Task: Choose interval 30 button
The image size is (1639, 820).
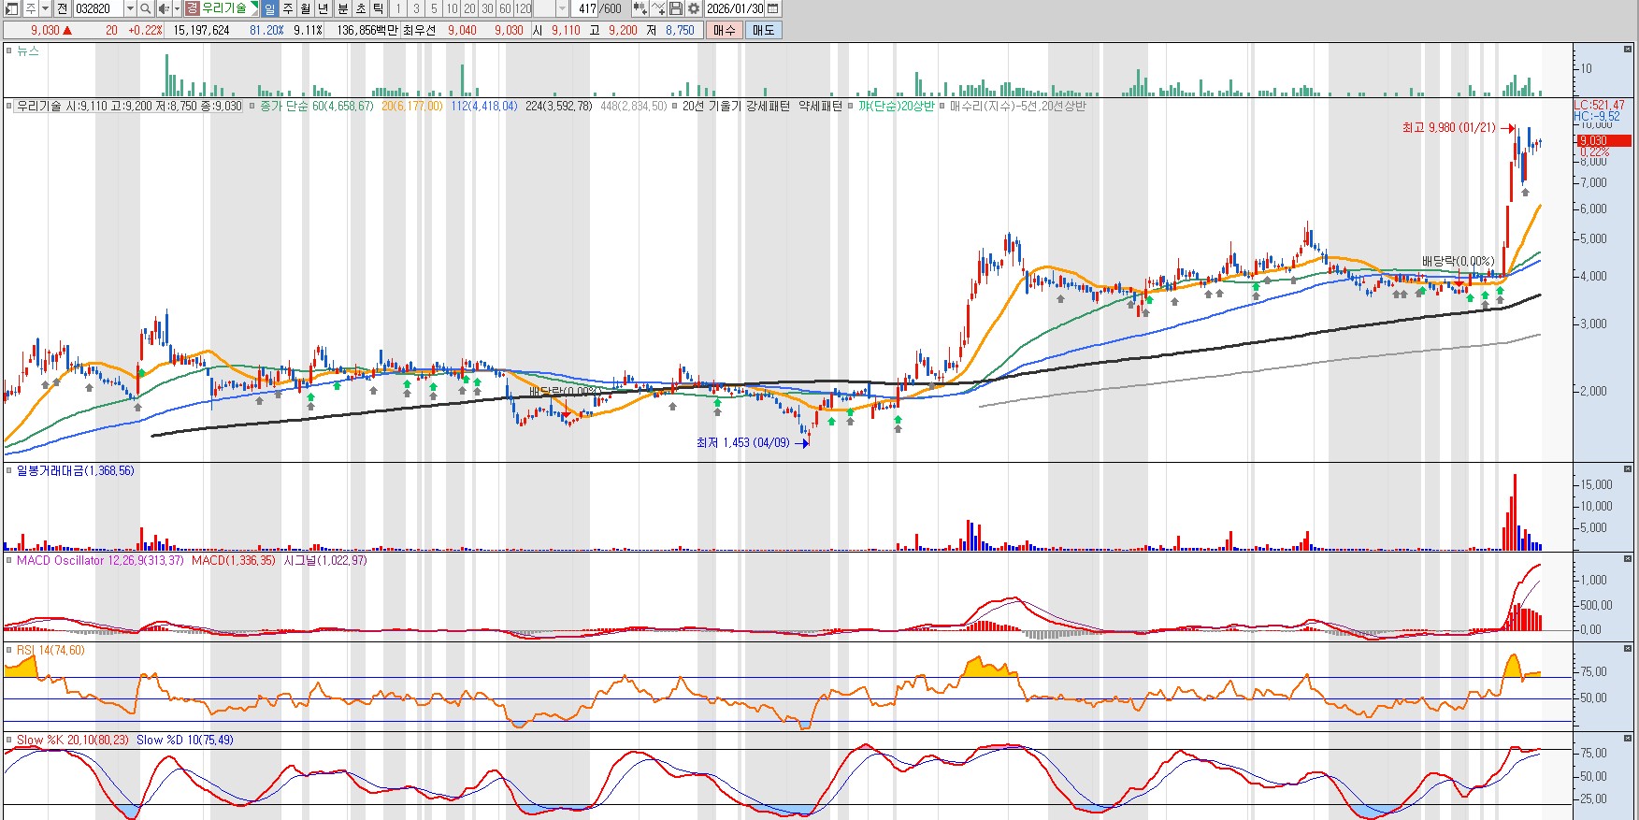Action: pos(487,8)
